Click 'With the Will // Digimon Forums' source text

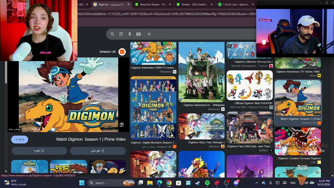point(249,107)
